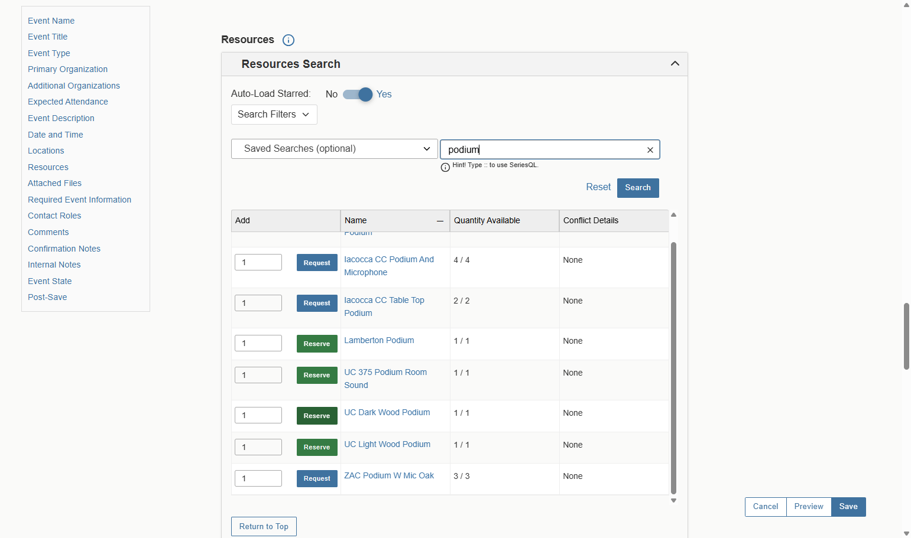
Task: Click the results table scroll-down arrow
Action: pos(673,501)
